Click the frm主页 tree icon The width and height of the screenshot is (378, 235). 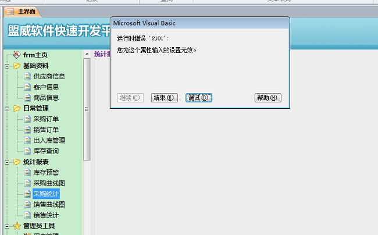(16, 55)
